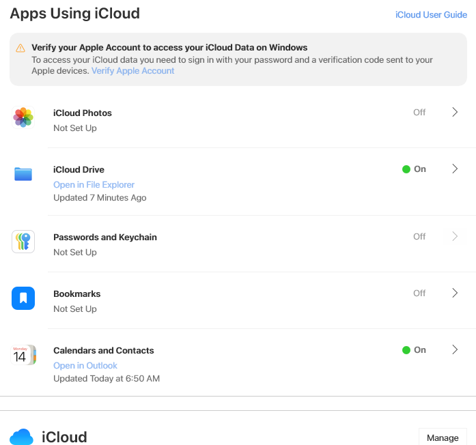Viewport: 476px width, 445px height.
Task: Expand the iCloud Drive chevron arrow
Action: click(455, 169)
